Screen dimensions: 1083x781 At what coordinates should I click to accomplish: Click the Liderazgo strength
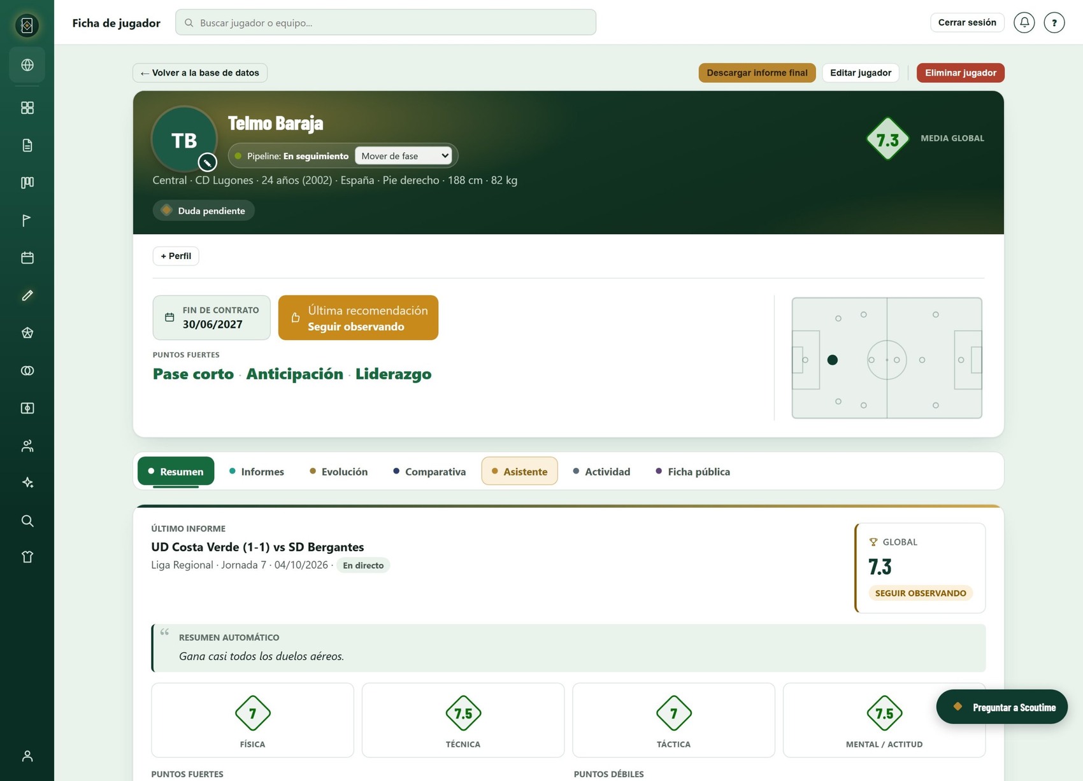coord(393,374)
